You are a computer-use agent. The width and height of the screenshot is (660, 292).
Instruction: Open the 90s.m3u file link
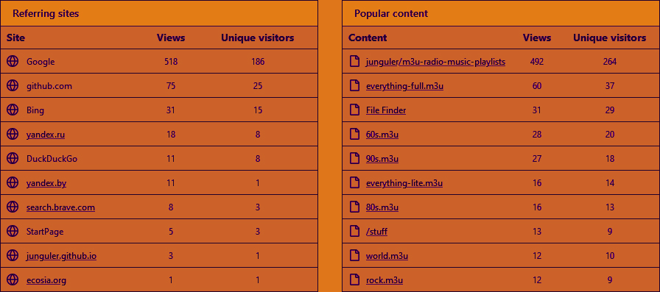pyautogui.click(x=382, y=159)
